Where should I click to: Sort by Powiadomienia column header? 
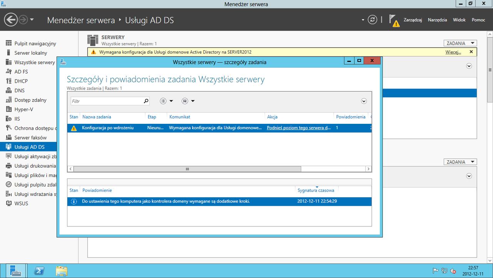tap(350, 117)
